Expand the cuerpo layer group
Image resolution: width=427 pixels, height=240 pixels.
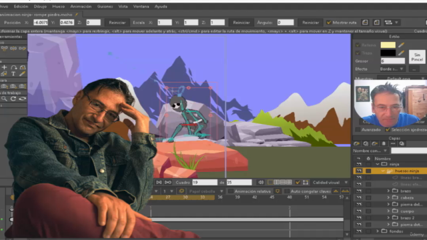(388, 211)
